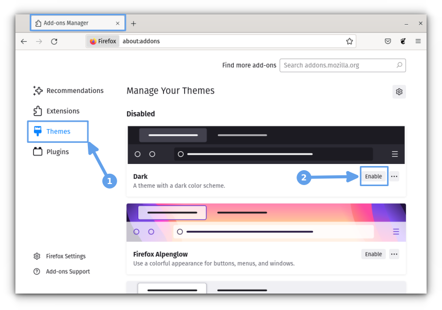Click the Themes paintbrush icon

tap(38, 131)
